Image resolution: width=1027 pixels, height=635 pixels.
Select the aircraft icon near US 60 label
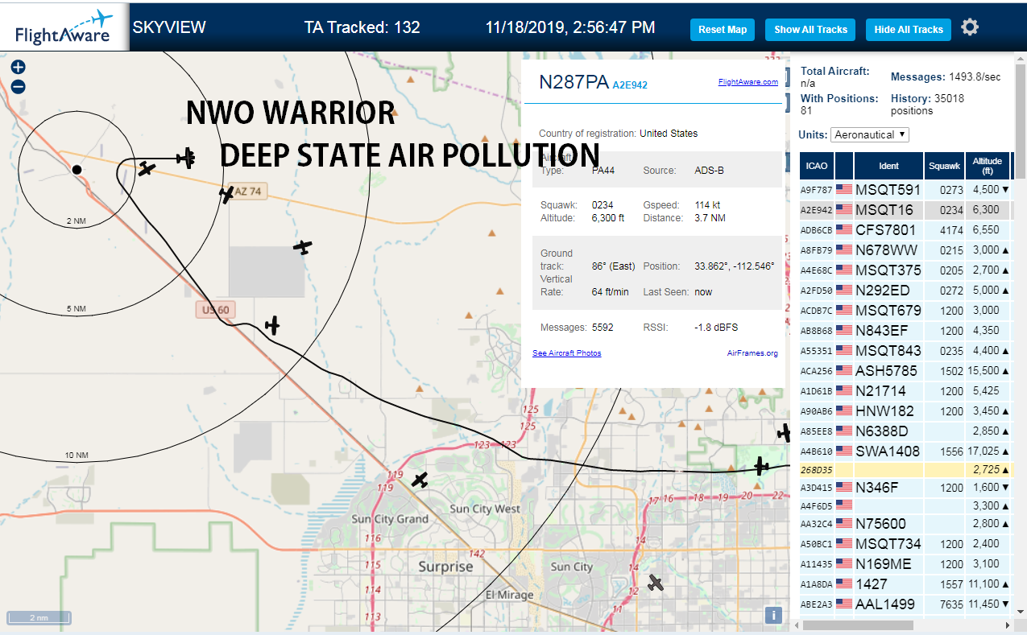pos(272,325)
